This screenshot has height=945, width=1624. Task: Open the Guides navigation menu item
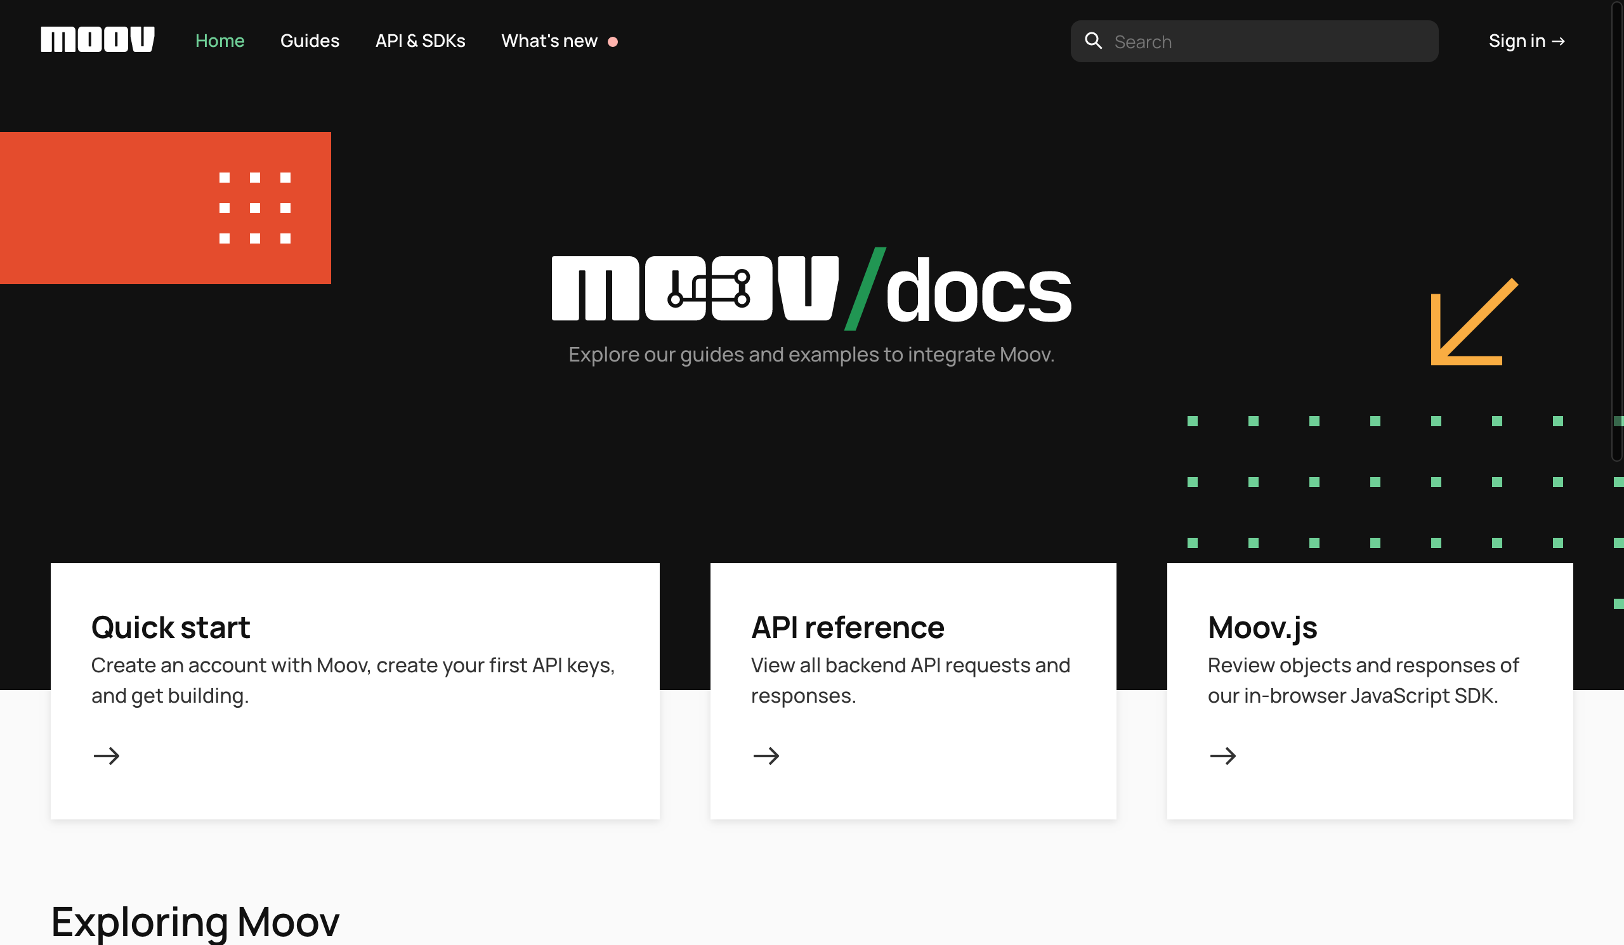point(310,41)
